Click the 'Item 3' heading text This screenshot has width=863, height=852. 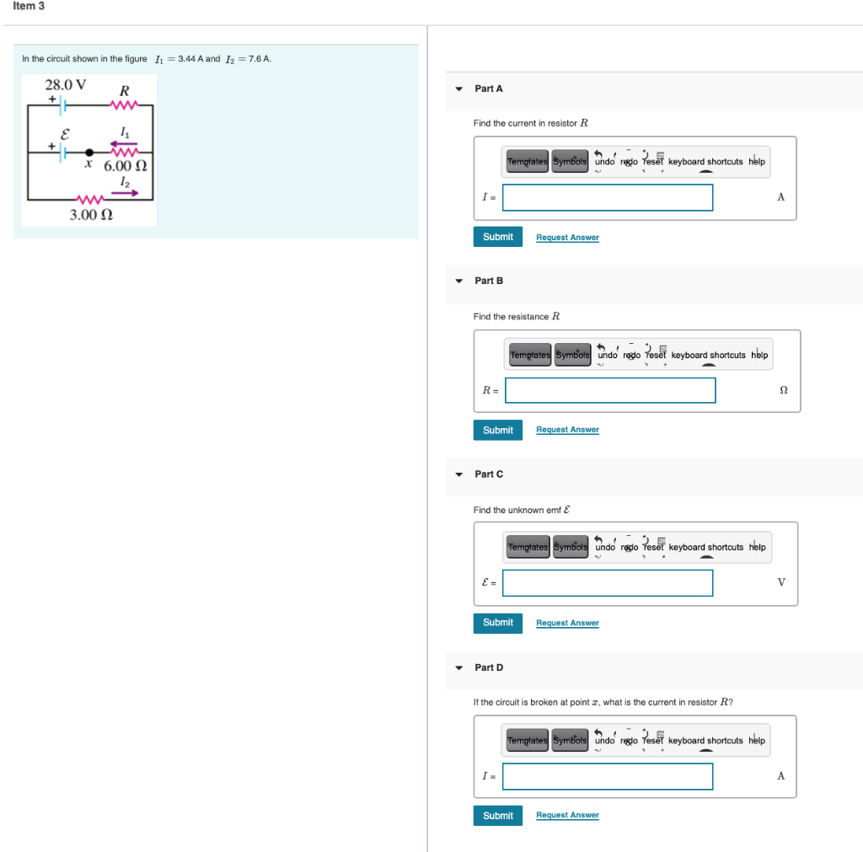tap(29, 6)
